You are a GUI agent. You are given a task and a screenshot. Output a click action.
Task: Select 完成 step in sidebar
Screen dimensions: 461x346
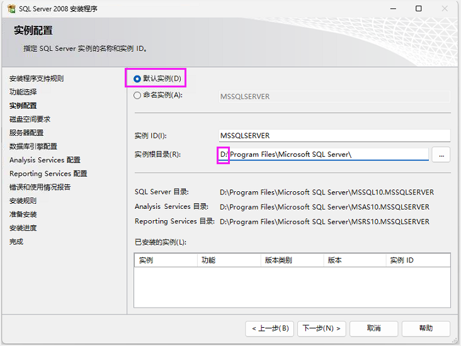click(x=16, y=242)
